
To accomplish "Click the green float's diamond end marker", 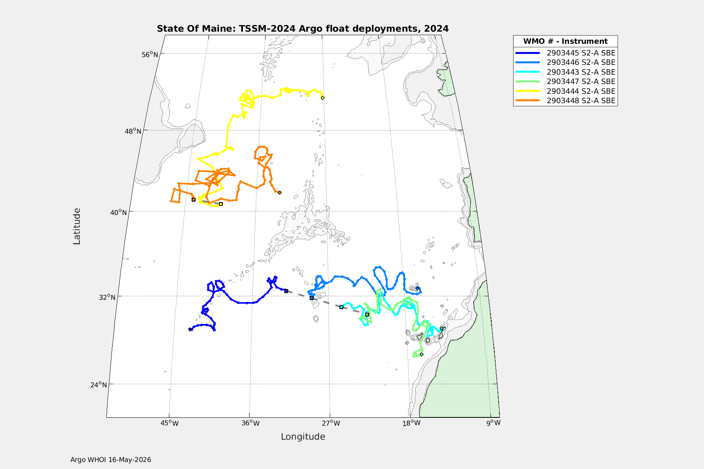I will 422,354.
